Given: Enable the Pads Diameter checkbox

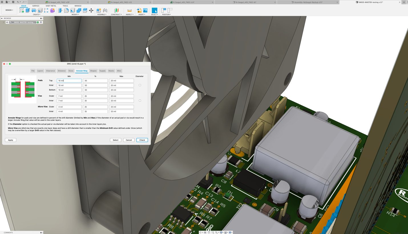Looking at the screenshot, I should 140,85.
